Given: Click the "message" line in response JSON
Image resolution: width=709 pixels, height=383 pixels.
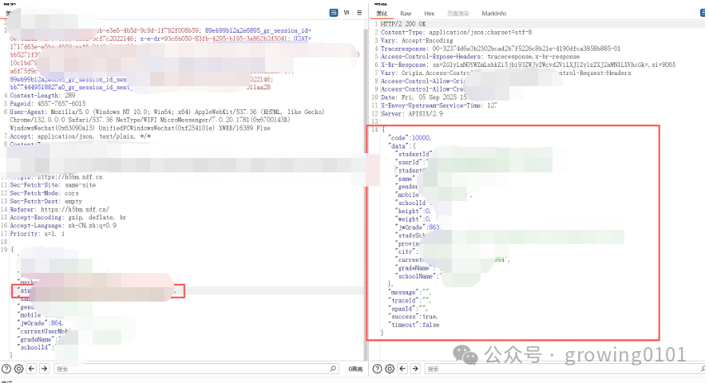Looking at the screenshot, I should [410, 293].
